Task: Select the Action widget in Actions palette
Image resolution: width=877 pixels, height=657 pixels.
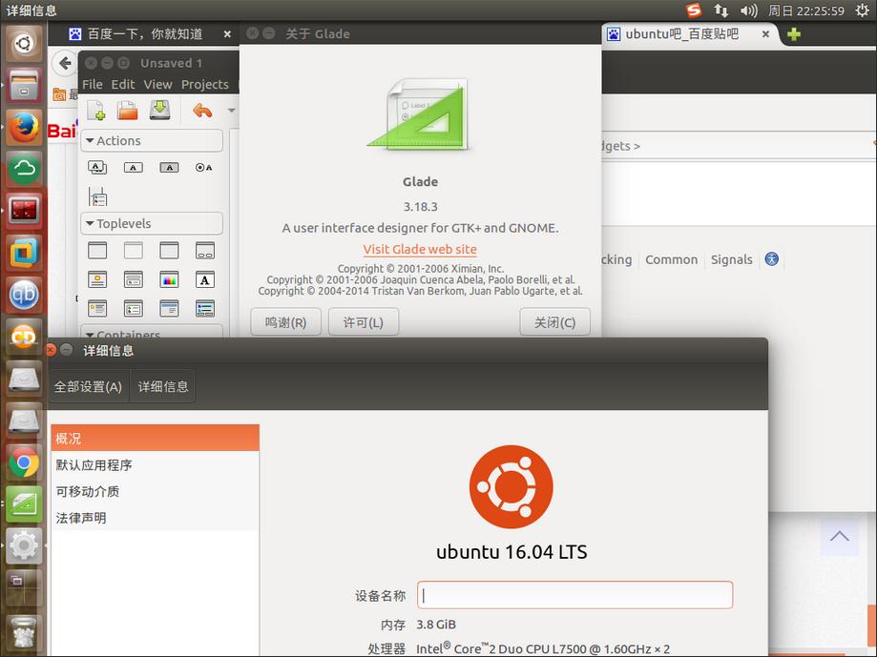Action: 133,167
